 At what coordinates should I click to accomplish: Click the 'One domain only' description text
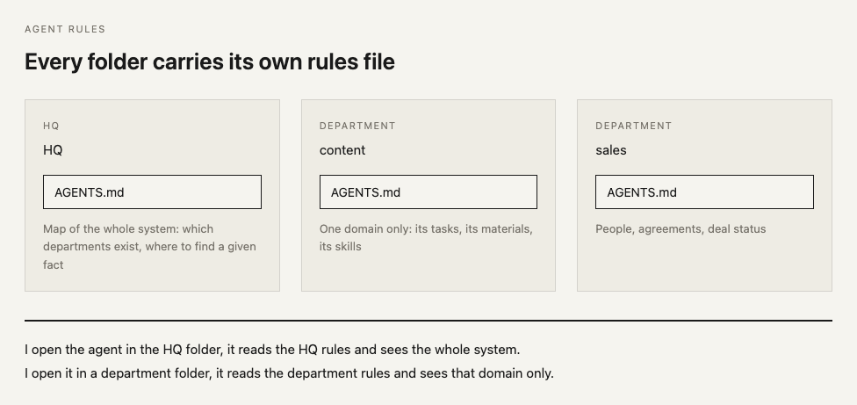pos(426,238)
